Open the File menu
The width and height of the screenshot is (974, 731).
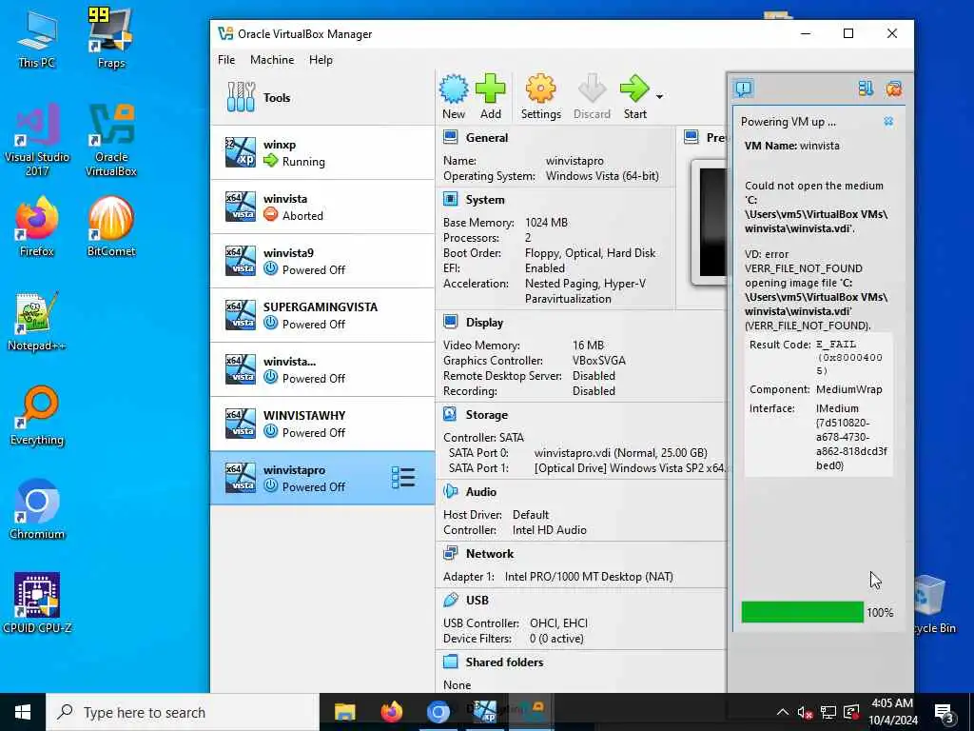226,60
